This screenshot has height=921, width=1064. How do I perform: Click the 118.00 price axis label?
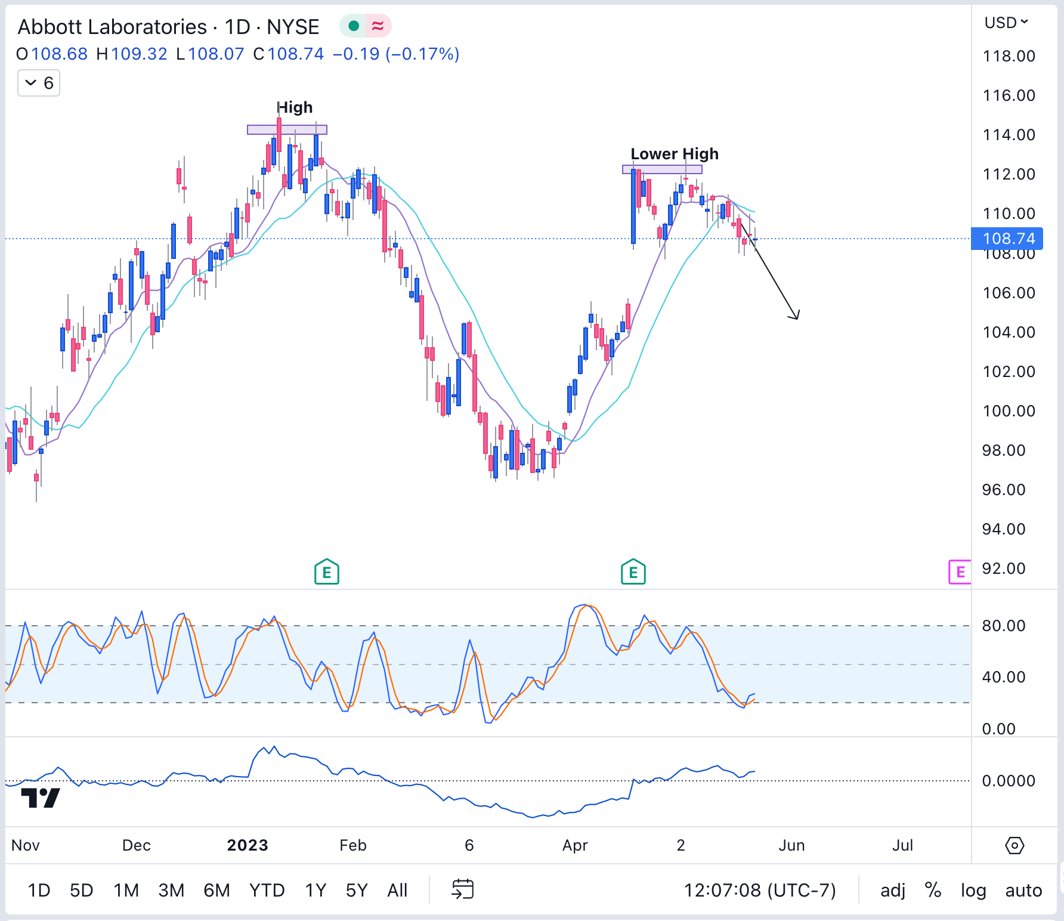click(x=1009, y=56)
